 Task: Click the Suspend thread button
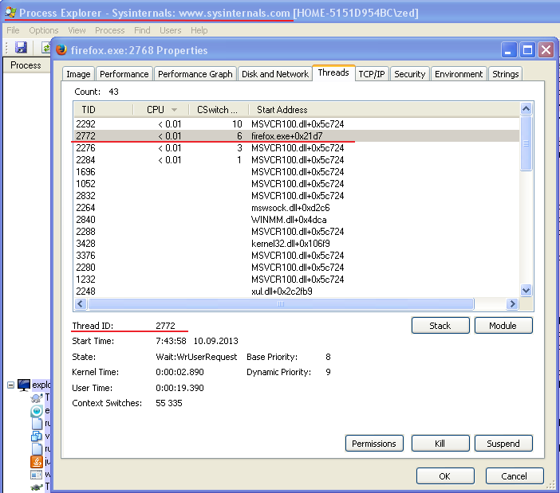pos(503,444)
